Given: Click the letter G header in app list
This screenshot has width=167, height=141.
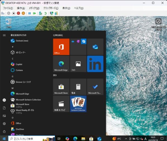Looking at the screenshot, I should point(13,77).
